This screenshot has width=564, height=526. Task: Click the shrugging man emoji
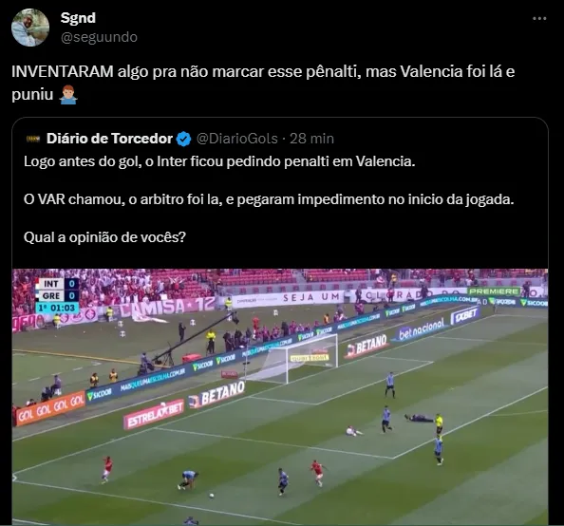[68, 95]
